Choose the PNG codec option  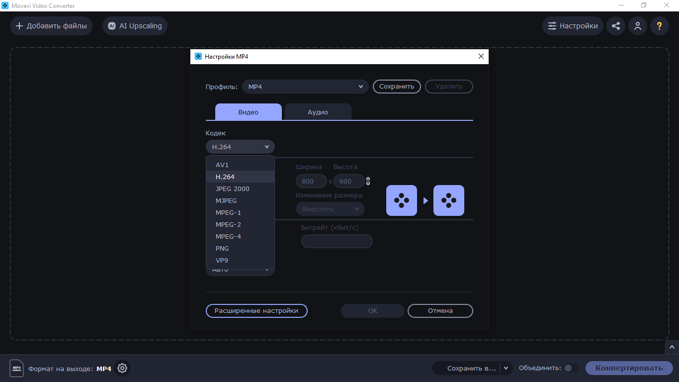(240, 248)
